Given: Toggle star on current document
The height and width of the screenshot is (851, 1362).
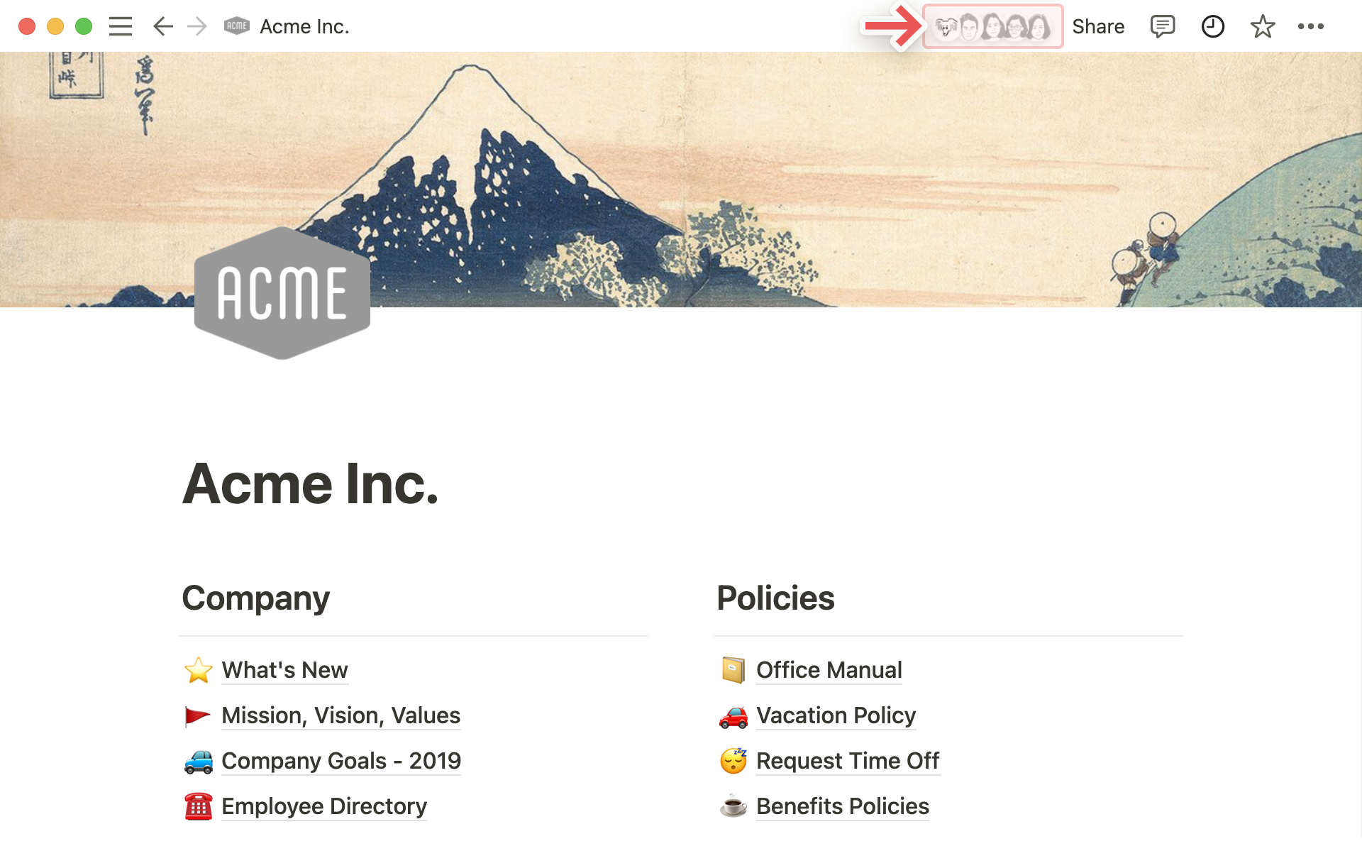Looking at the screenshot, I should pyautogui.click(x=1265, y=26).
